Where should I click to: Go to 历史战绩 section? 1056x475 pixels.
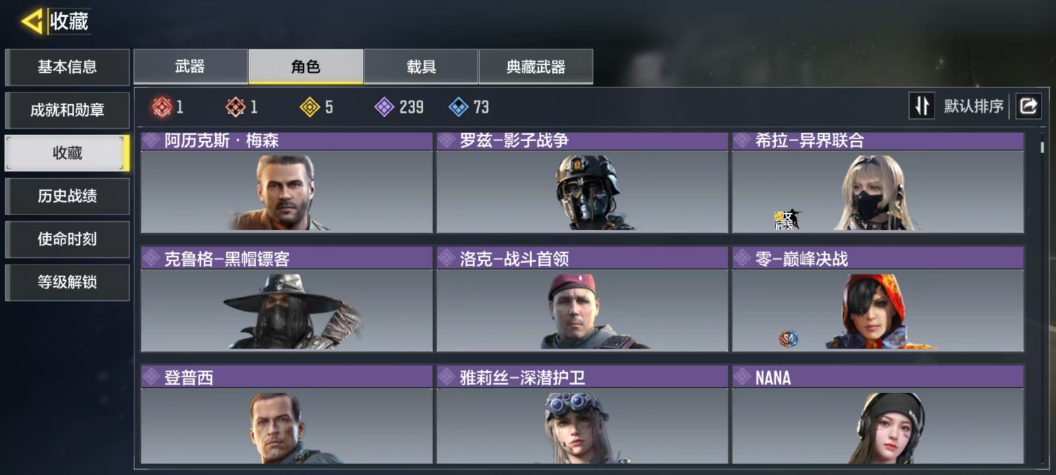[67, 196]
